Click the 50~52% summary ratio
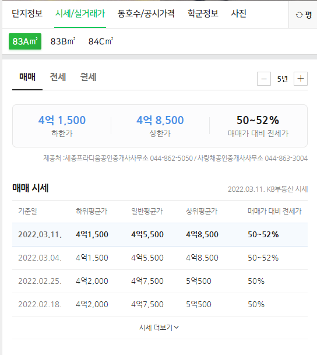 [x=258, y=120]
